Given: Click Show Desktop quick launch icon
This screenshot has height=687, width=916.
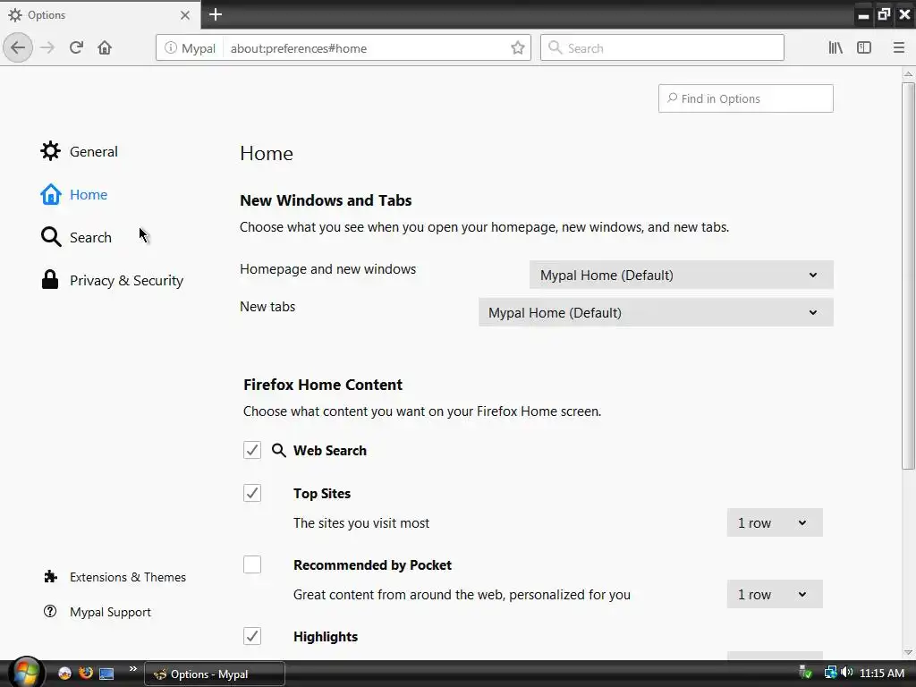Looking at the screenshot, I should point(106,674).
